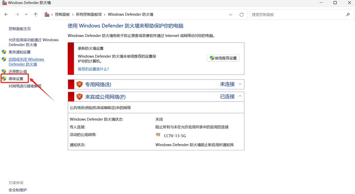Click the shield icon next to 高级设置
The image size is (355, 194).
point(4,79)
